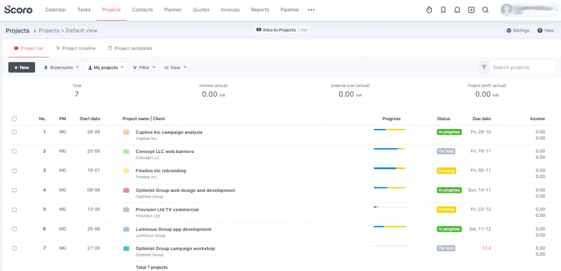Open the View dropdown
Screen dimensions: 561x271
(175, 67)
